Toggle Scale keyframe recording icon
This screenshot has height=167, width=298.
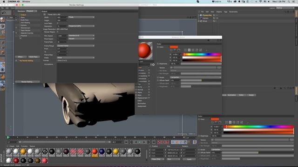[x=177, y=142]
